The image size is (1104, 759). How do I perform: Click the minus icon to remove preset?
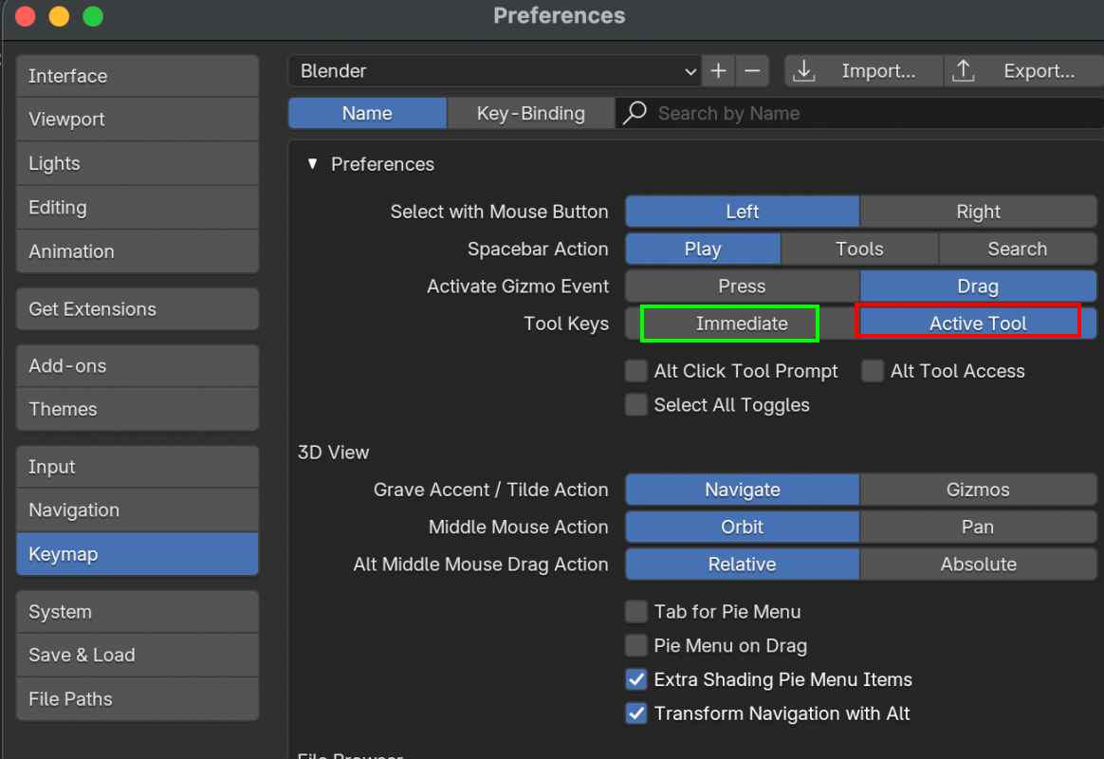pos(752,71)
